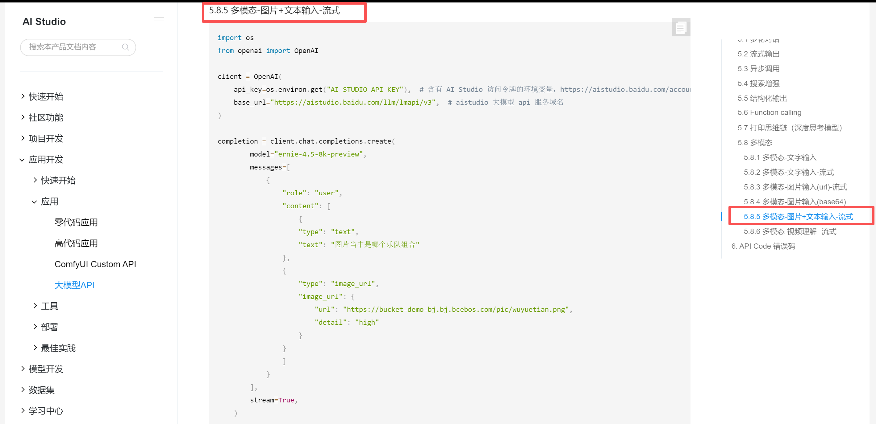This screenshot has height=424, width=876.
Task: Open the 零代码应用 page
Action: pos(76,222)
